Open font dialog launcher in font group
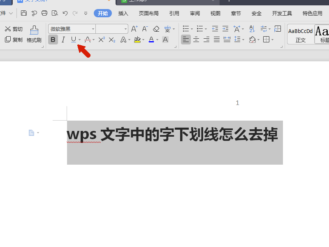Screen dimensions: 329x247 [x=176, y=47]
